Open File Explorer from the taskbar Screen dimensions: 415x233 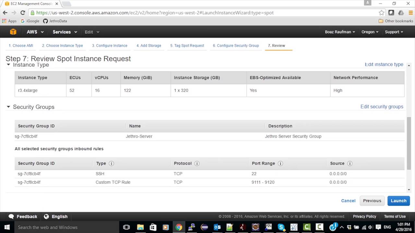point(140,227)
